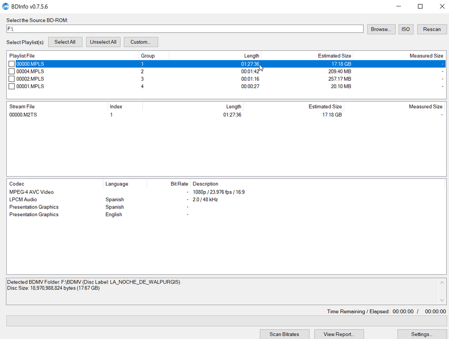This screenshot has width=449, height=339.
Task: Select the 00000.MPLS playlist name
Action: click(x=30, y=64)
